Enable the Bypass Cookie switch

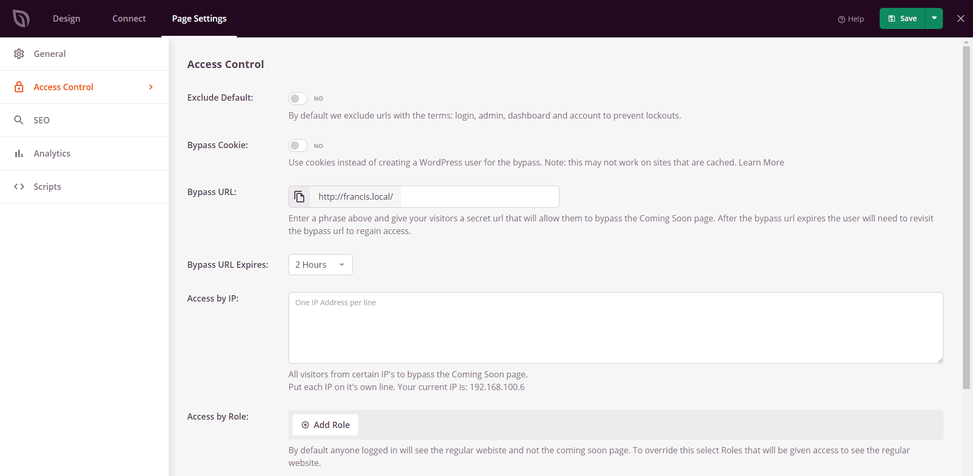click(298, 145)
